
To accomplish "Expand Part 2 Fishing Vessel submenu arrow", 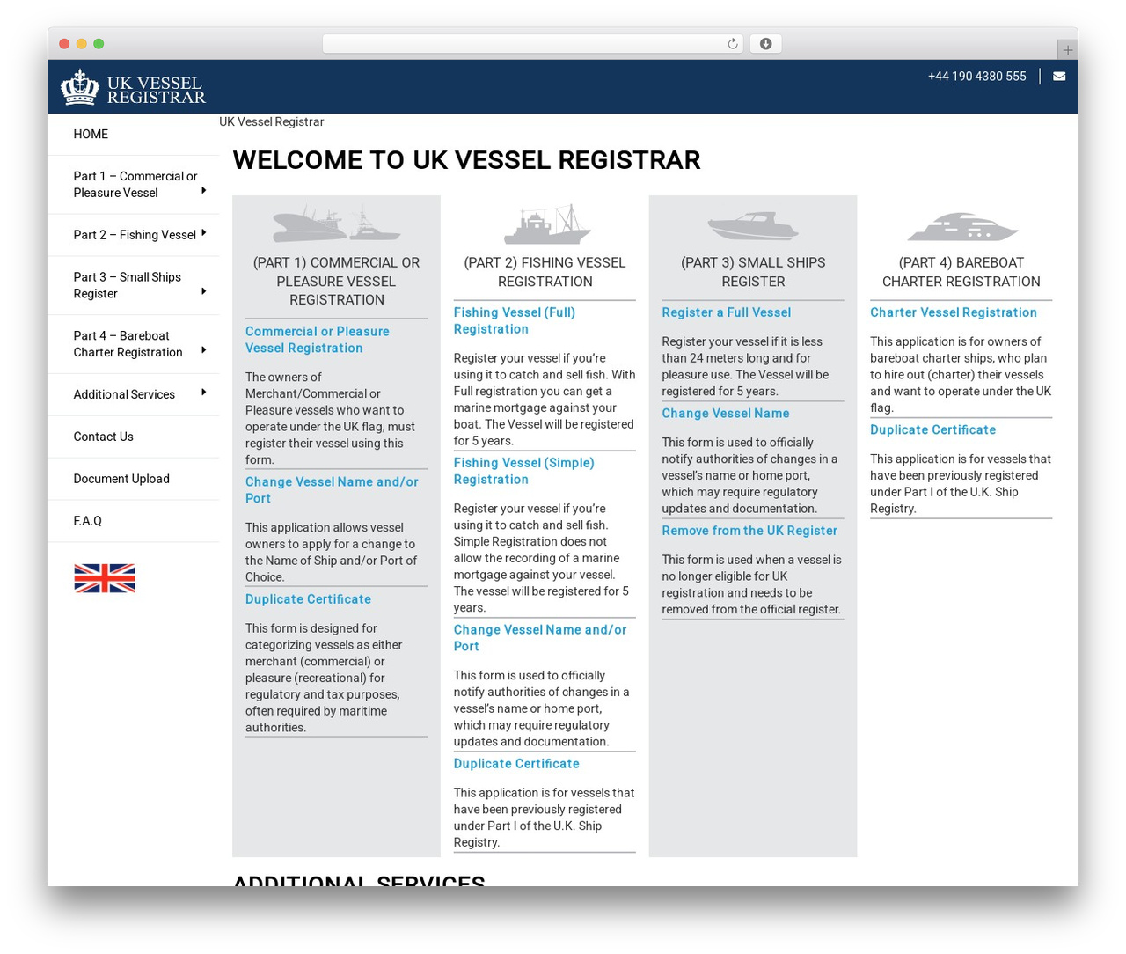I will coord(203,233).
